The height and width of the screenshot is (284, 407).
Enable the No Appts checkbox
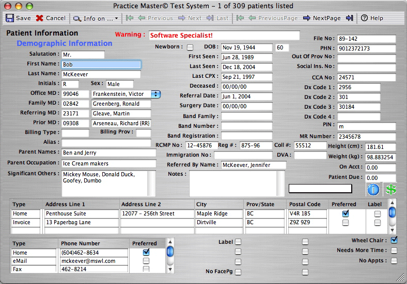tap(394, 261)
